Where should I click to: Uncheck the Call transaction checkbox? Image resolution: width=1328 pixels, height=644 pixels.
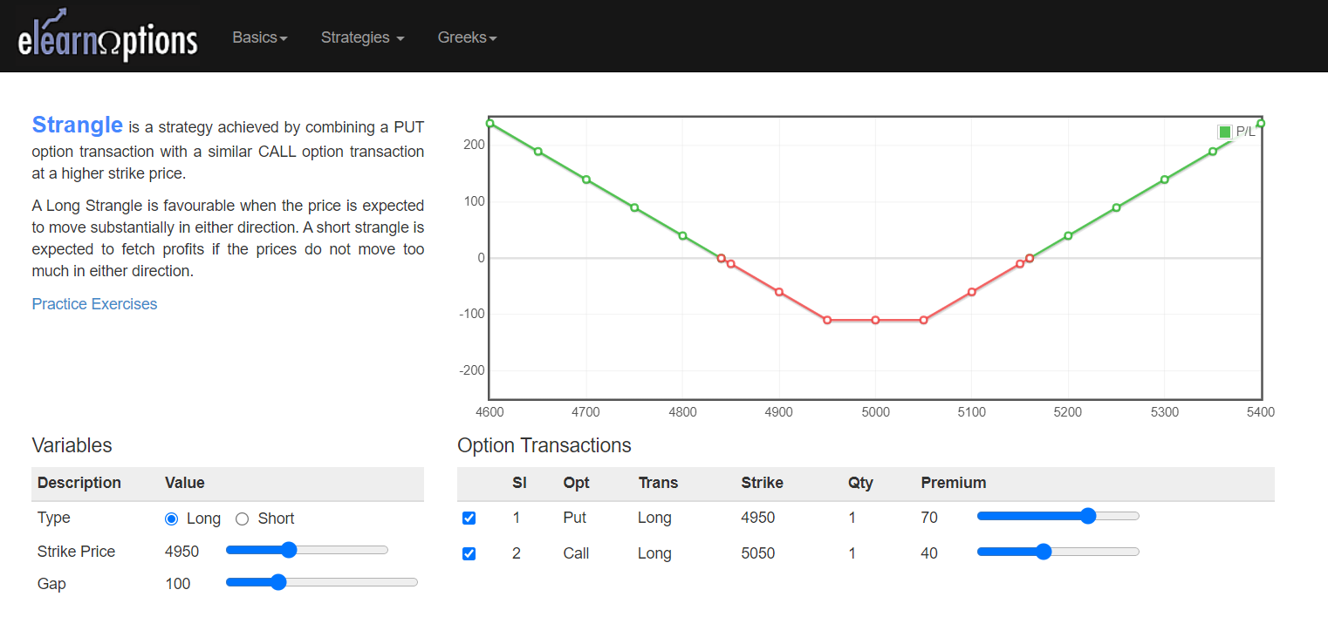(469, 553)
